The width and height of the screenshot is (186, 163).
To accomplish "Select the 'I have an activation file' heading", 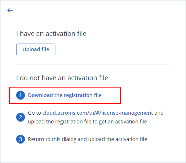I will click(x=51, y=34).
